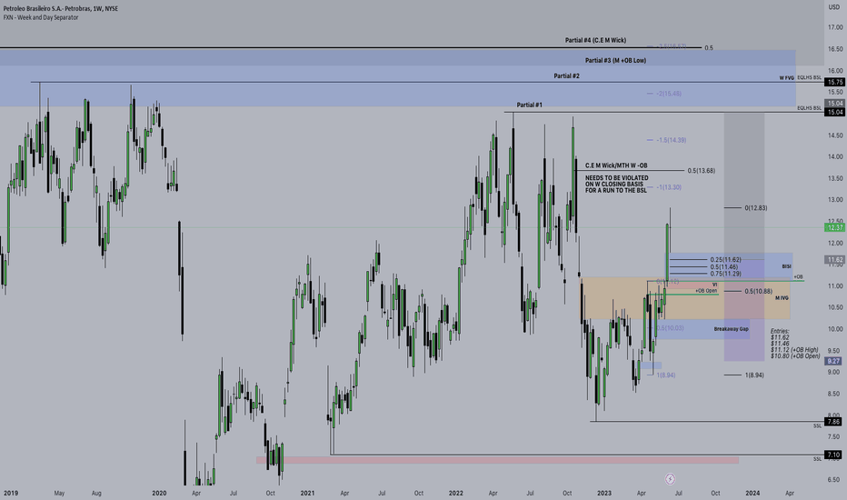Click the 6.50 price axis label
Image resolution: width=847 pixels, height=500 pixels.
tap(834, 480)
